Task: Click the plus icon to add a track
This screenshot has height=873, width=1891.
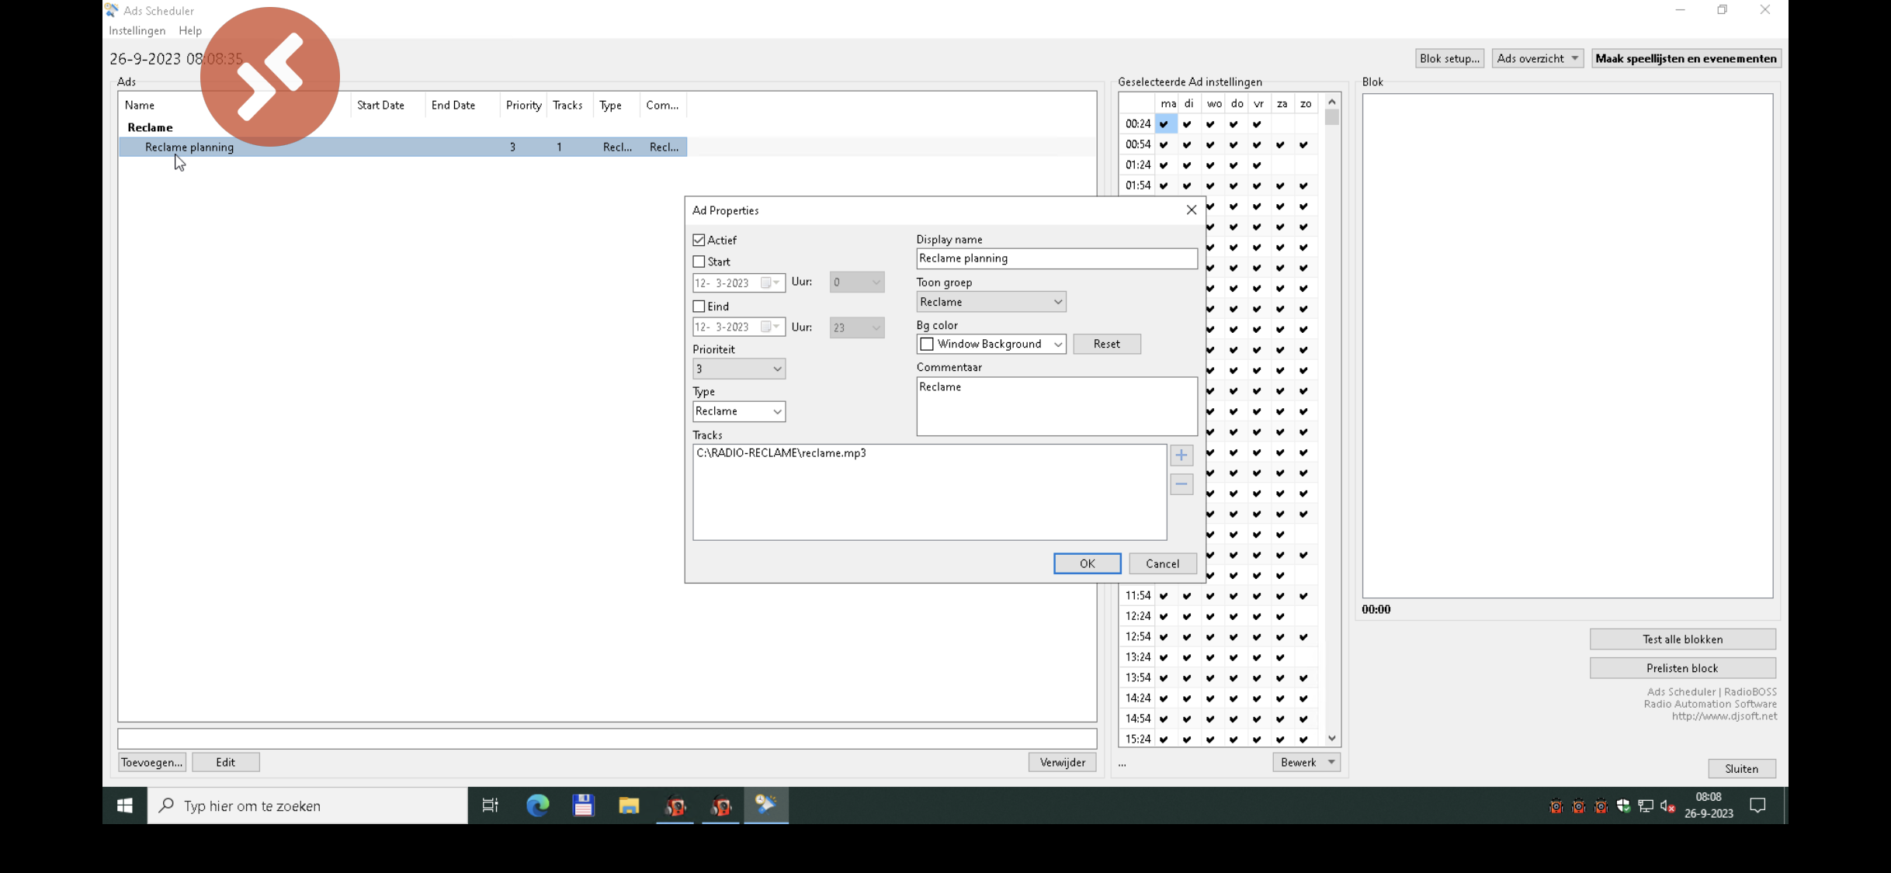Action: click(1181, 456)
